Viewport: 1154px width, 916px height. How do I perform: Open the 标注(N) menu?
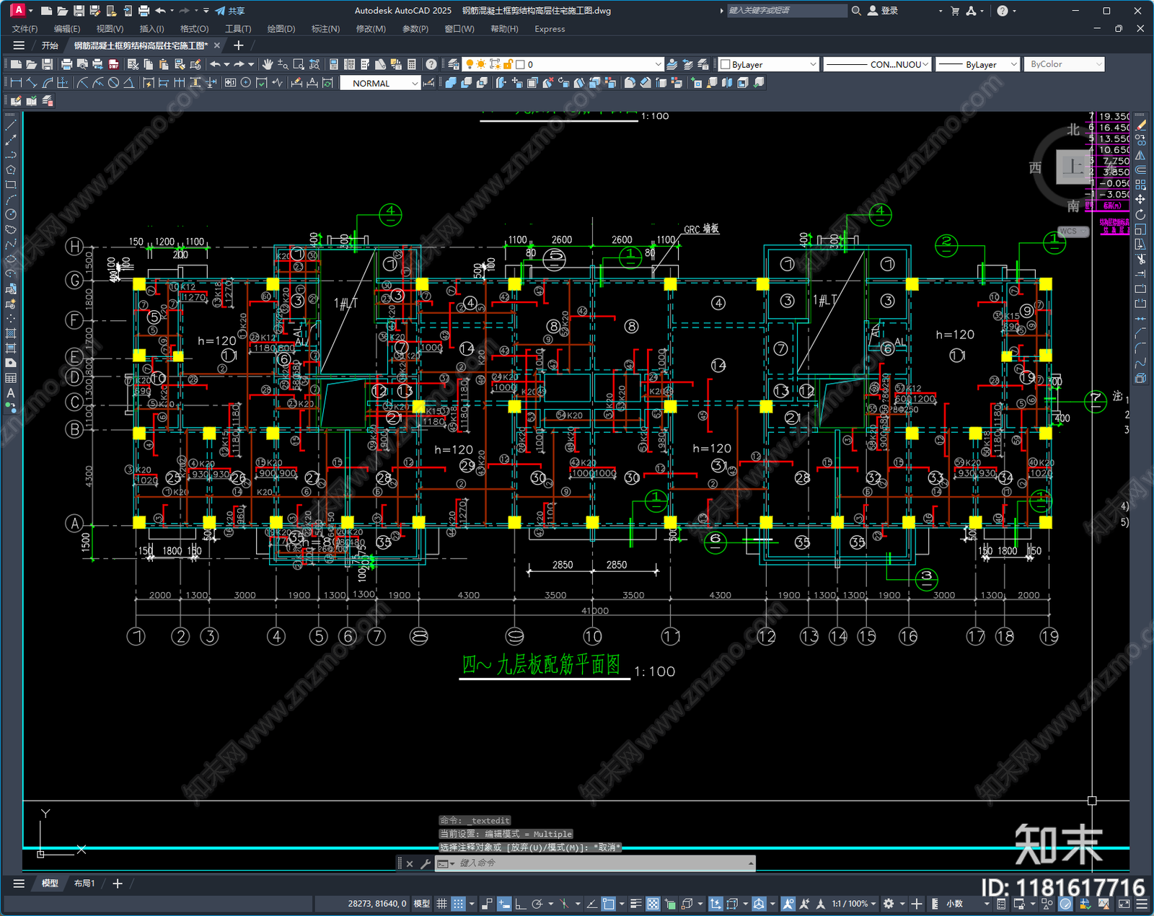pyautogui.click(x=325, y=29)
